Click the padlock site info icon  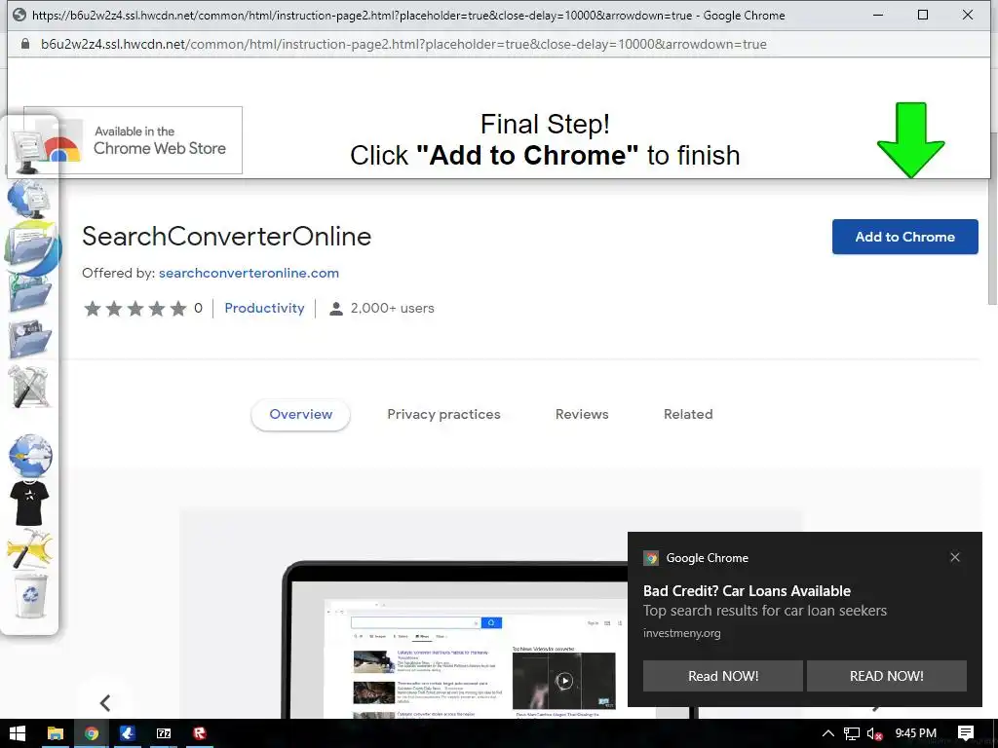point(24,44)
